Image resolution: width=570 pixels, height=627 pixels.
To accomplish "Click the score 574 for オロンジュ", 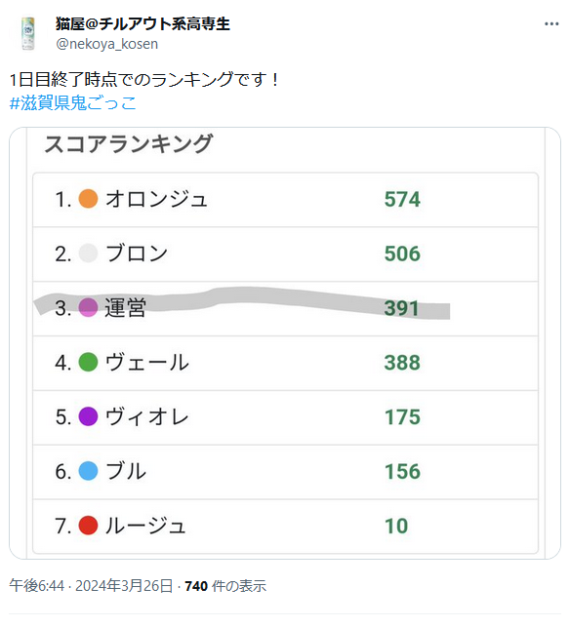I will 402,199.
